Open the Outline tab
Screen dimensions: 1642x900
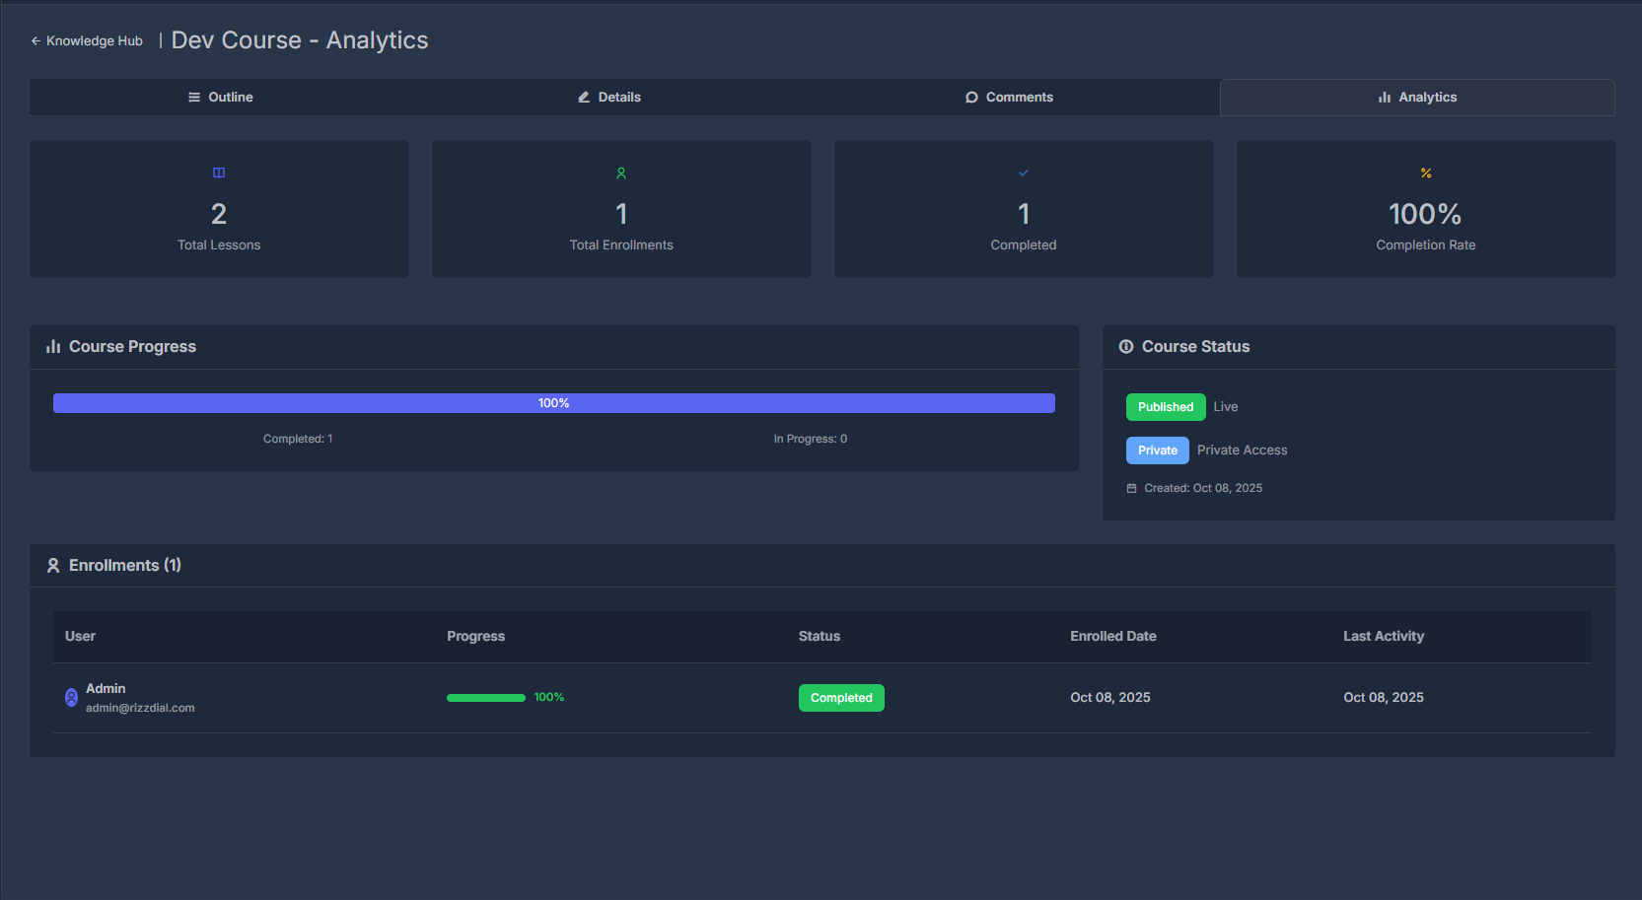coord(221,97)
